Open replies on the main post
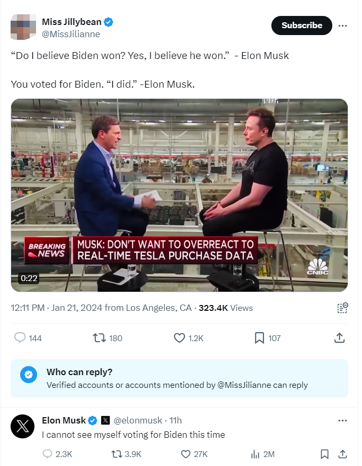The image size is (362, 466). (x=20, y=338)
